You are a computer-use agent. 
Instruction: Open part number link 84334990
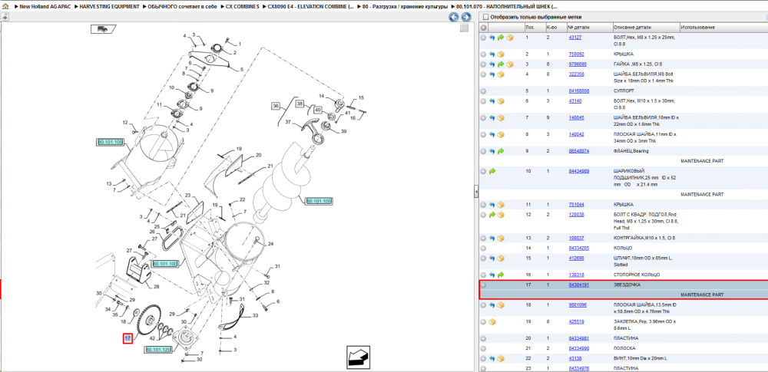(x=578, y=348)
